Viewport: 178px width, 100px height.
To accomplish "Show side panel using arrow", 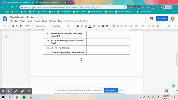I will tap(177, 91).
